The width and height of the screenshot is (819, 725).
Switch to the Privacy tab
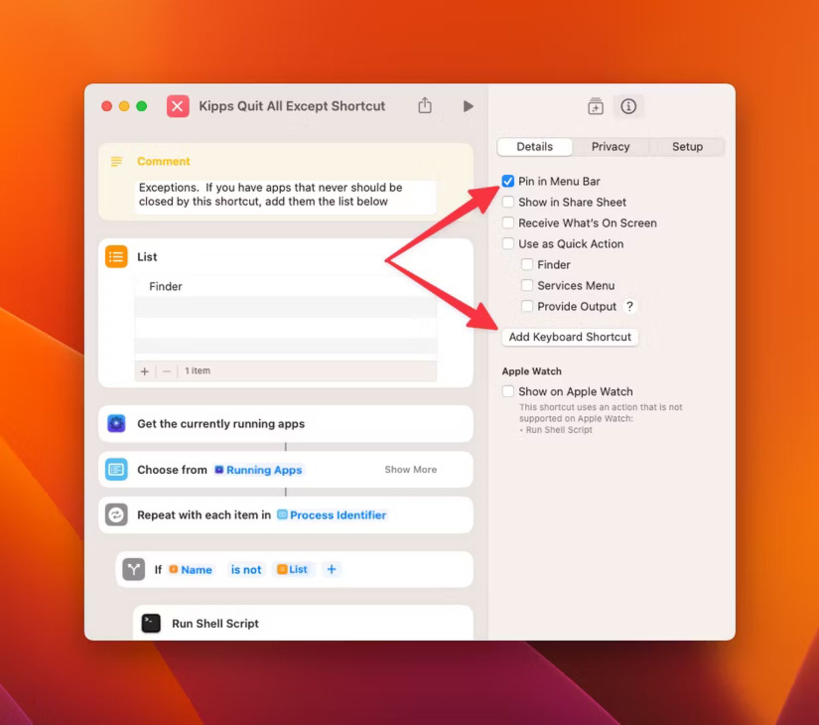[x=610, y=146]
